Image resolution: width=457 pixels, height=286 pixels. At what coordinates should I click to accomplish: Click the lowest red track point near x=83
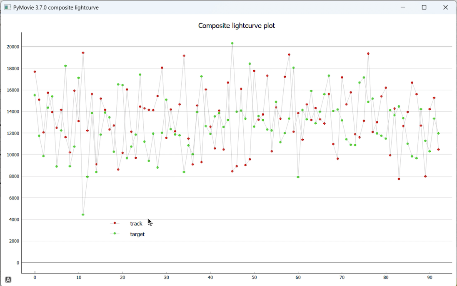[399, 179]
